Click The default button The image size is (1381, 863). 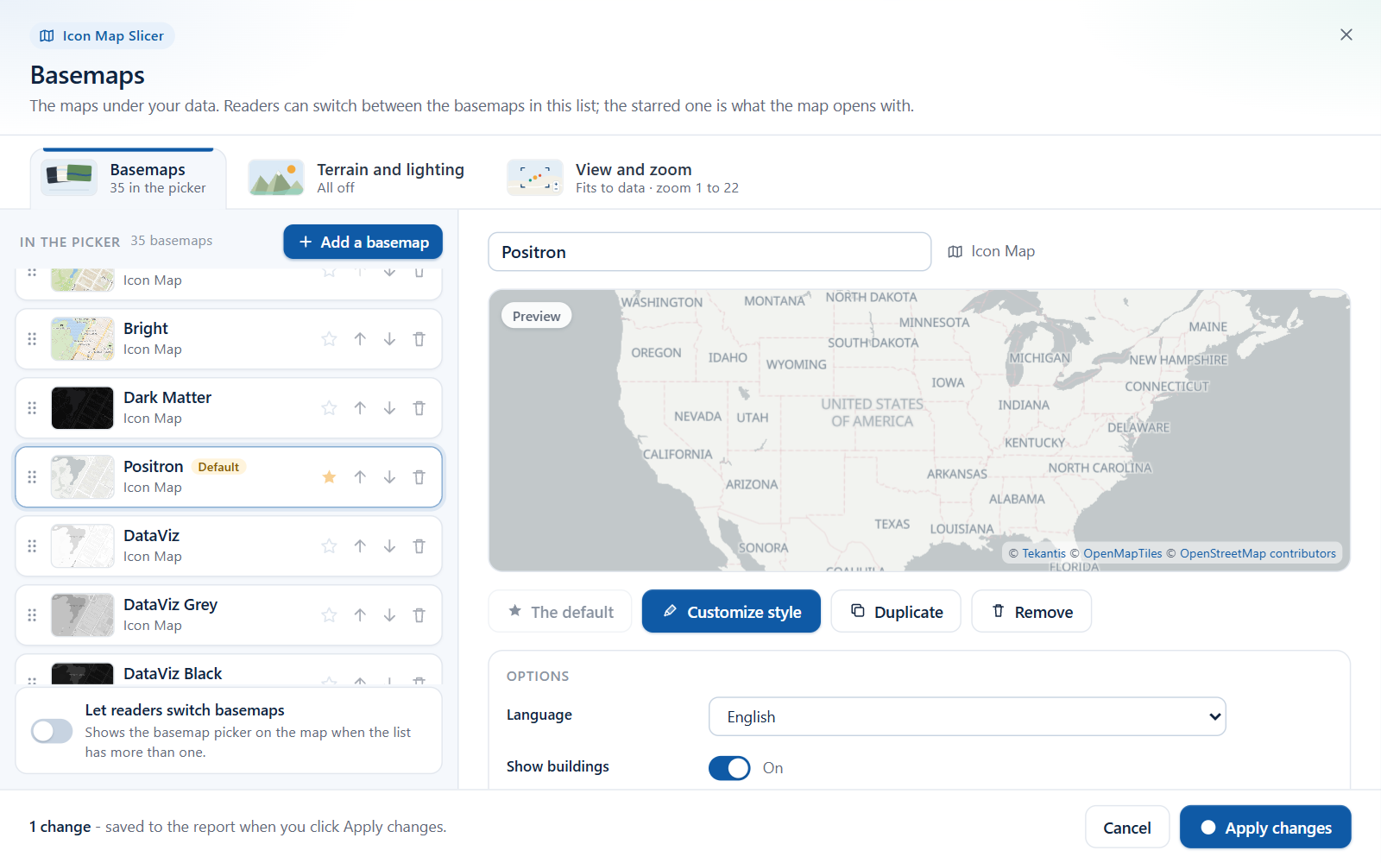(560, 611)
